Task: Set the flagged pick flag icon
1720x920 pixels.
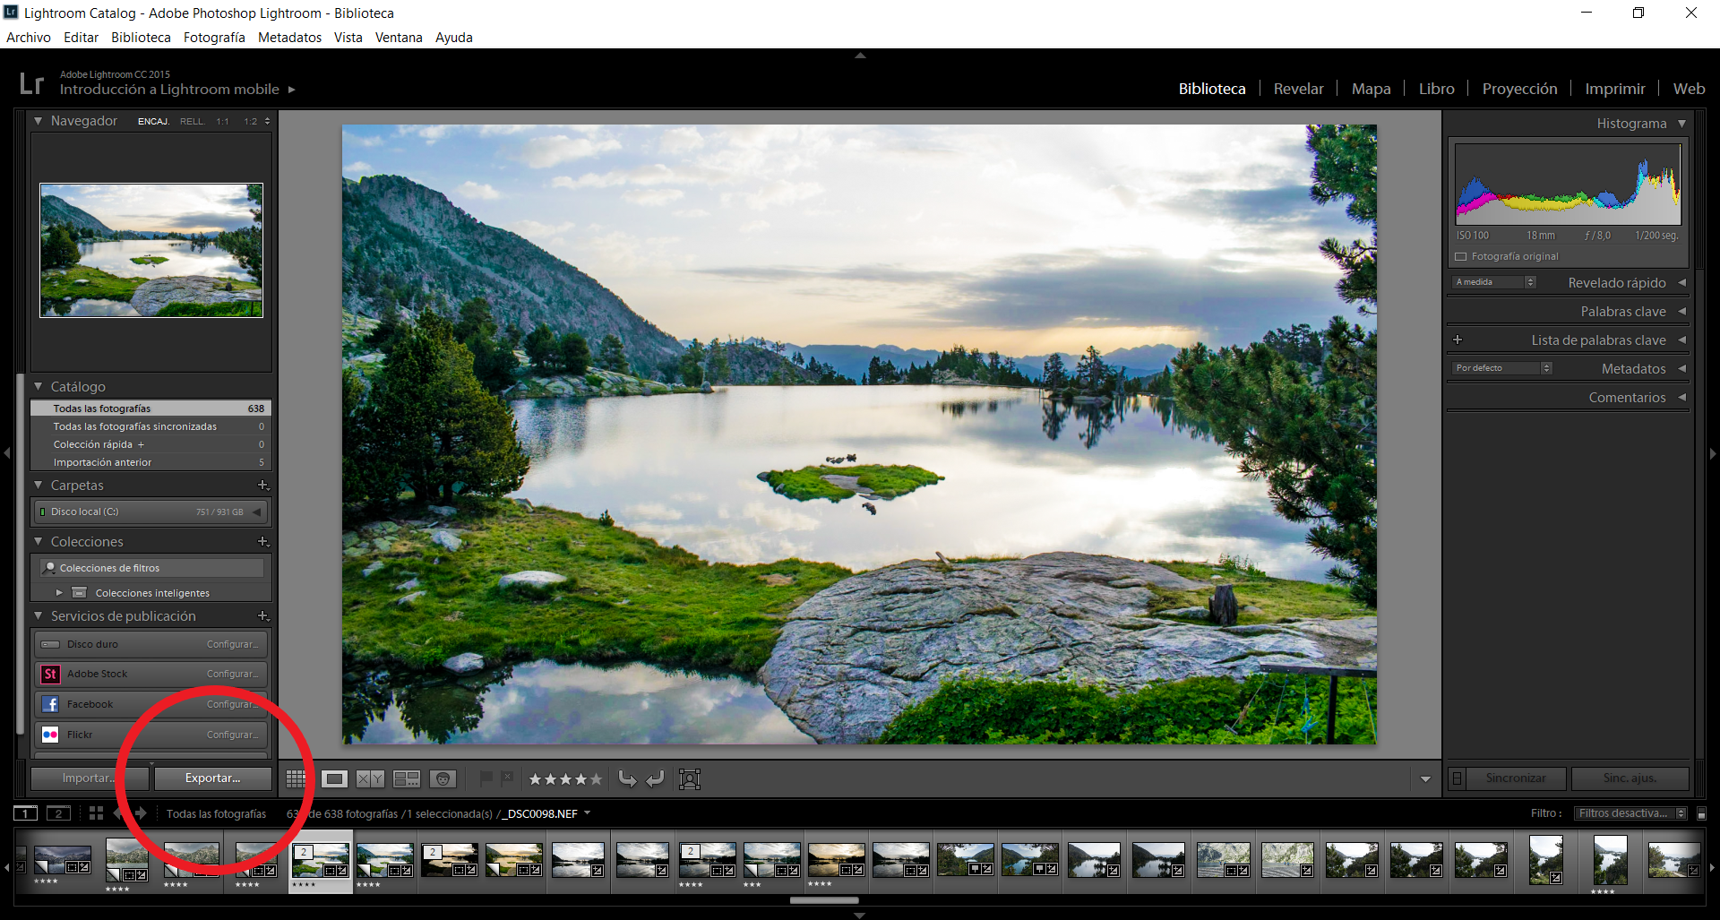Action: click(486, 778)
